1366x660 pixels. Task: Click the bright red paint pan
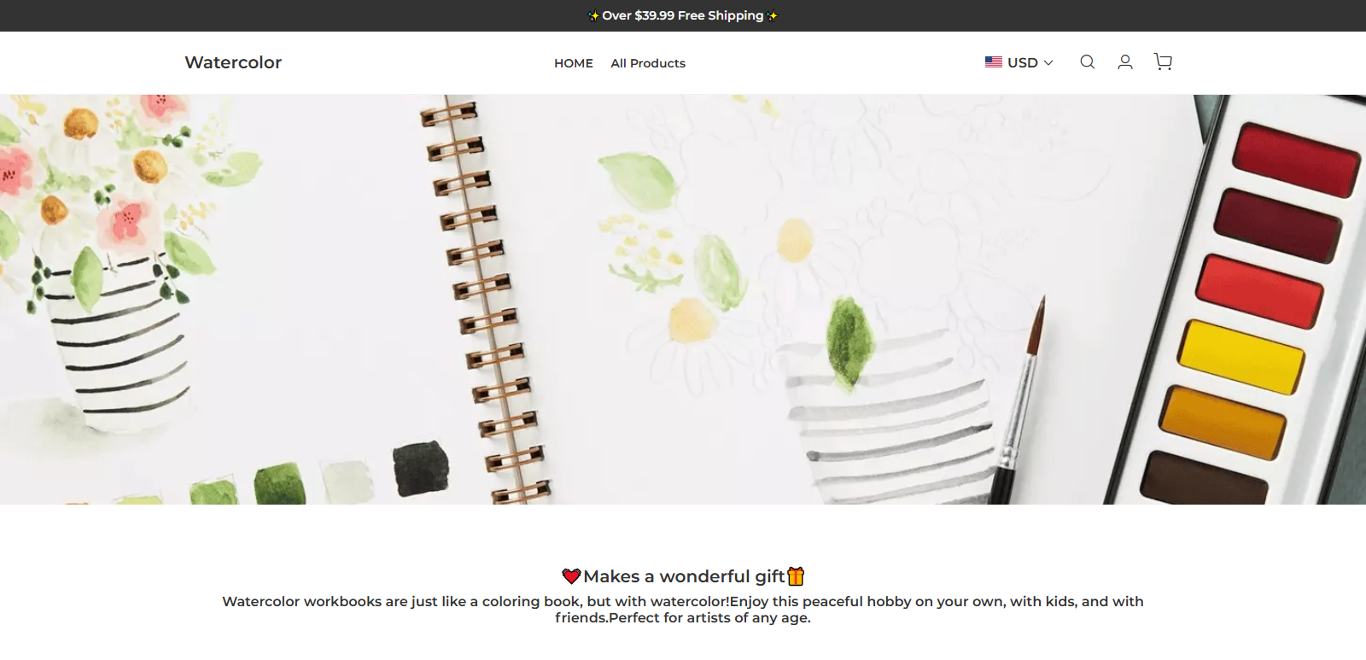pyautogui.click(x=1260, y=291)
